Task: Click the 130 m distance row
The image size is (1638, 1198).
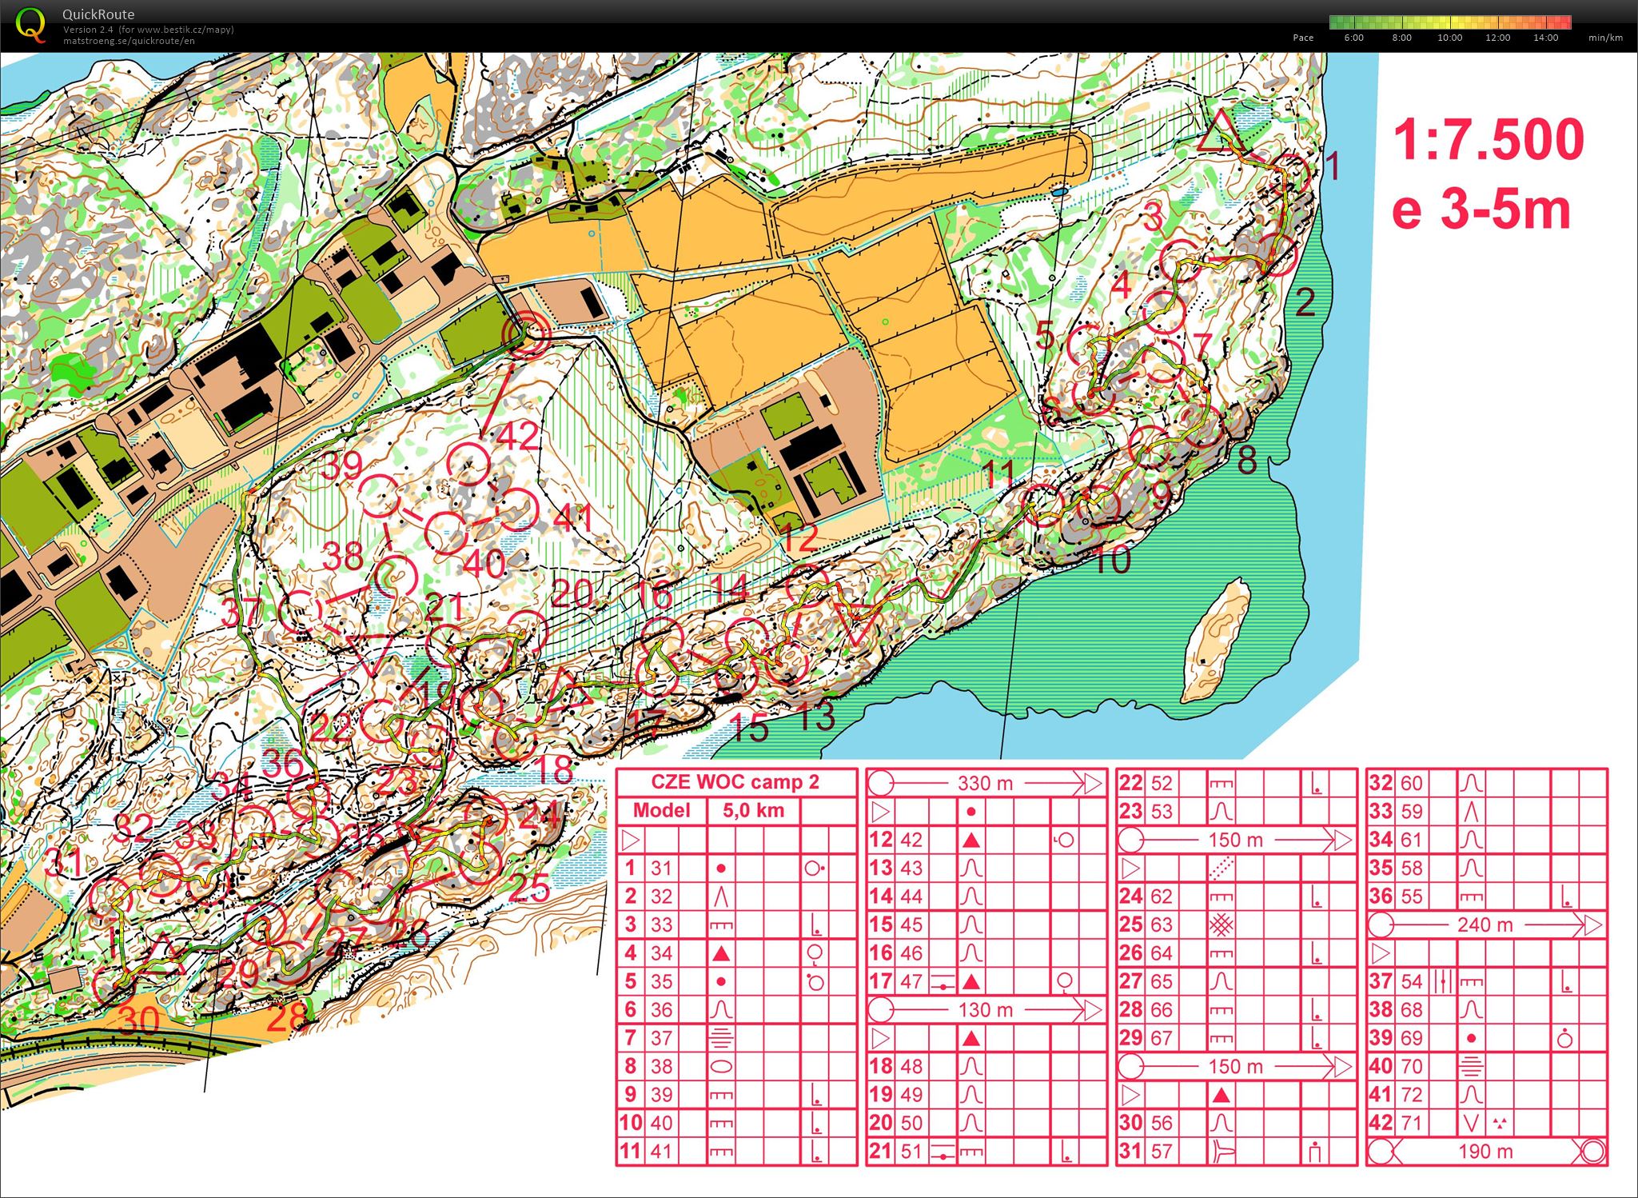Action: 985,1010
